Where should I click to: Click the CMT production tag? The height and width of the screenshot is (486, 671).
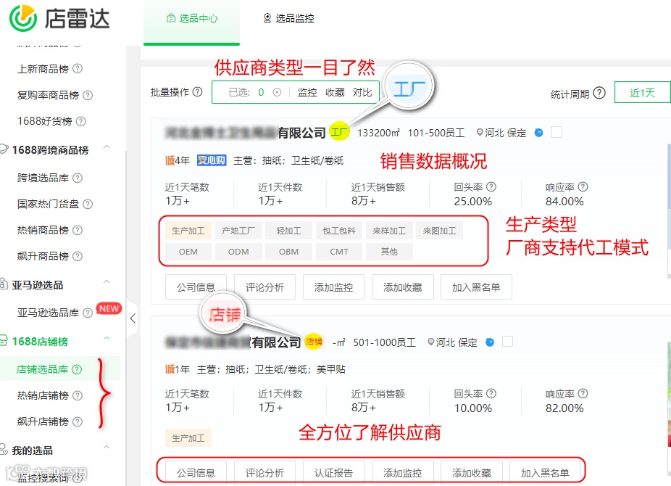tap(339, 252)
